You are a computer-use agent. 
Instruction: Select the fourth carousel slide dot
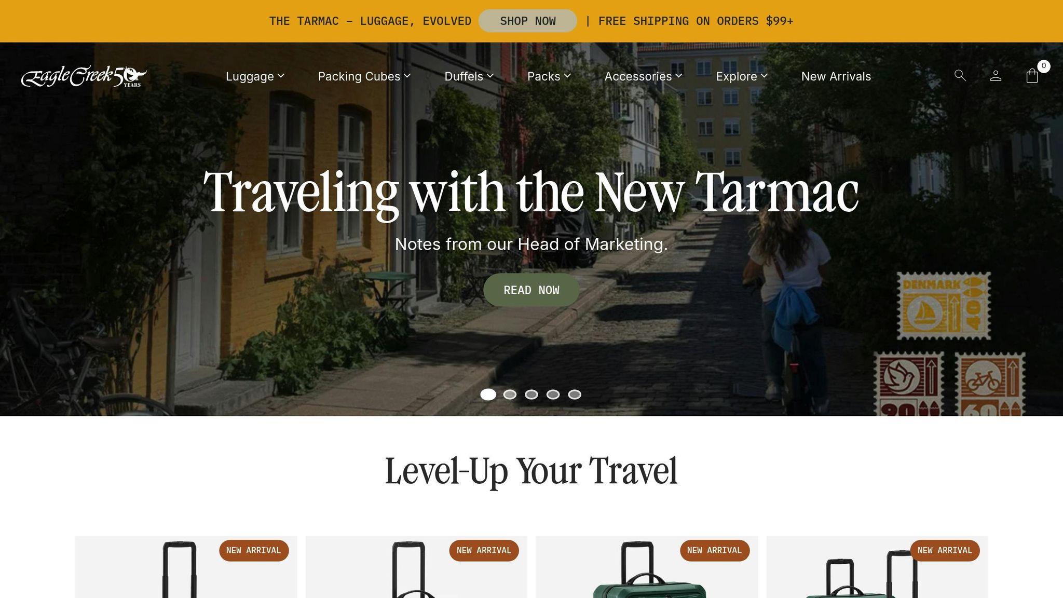coord(553,395)
